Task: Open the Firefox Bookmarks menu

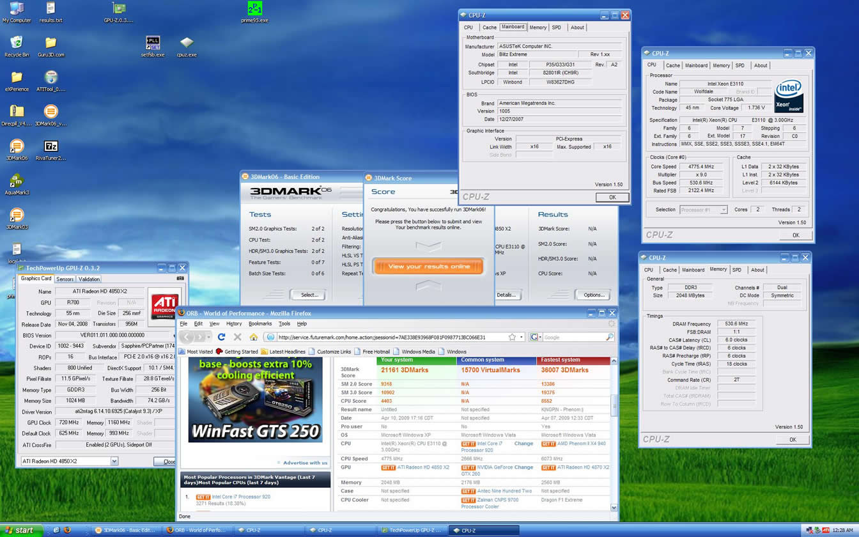Action: pos(260,324)
